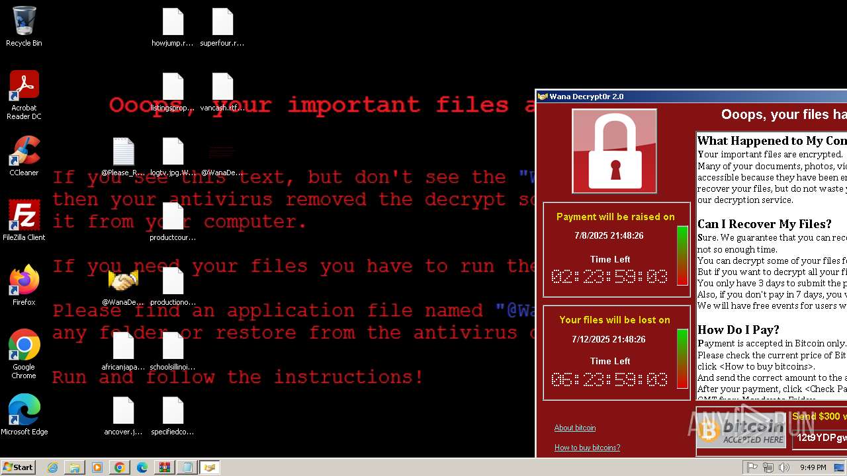Select the @WanaDe... image icon with red lines
This screenshot has height=476, width=847.
[222, 157]
